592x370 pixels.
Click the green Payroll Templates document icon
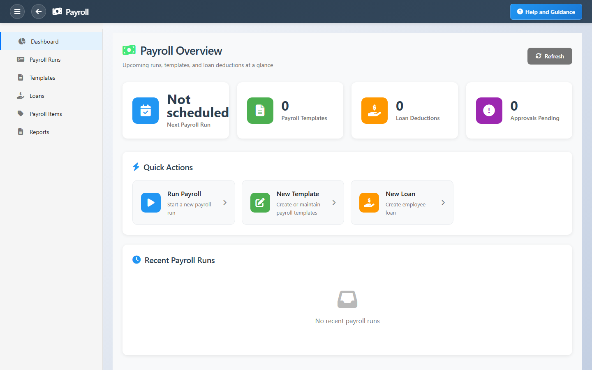260,111
